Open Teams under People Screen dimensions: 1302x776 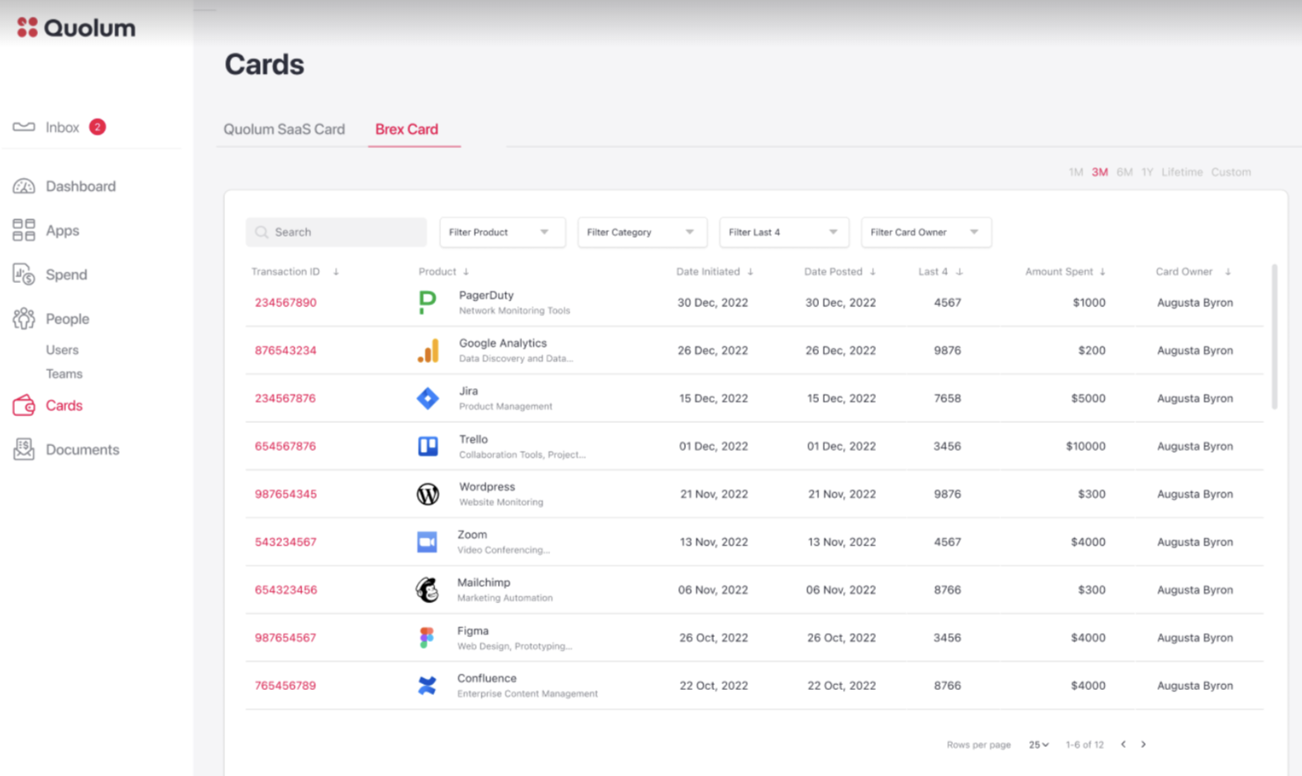[64, 374]
